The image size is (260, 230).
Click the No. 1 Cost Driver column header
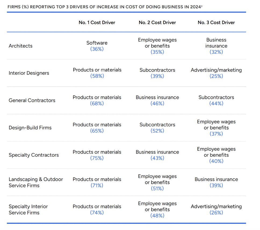pos(97,23)
